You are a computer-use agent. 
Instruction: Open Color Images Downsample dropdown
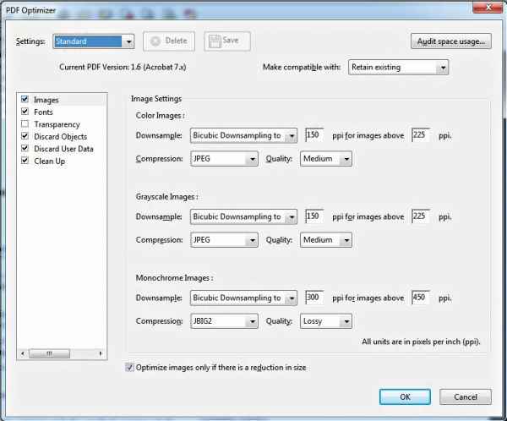tap(243, 135)
